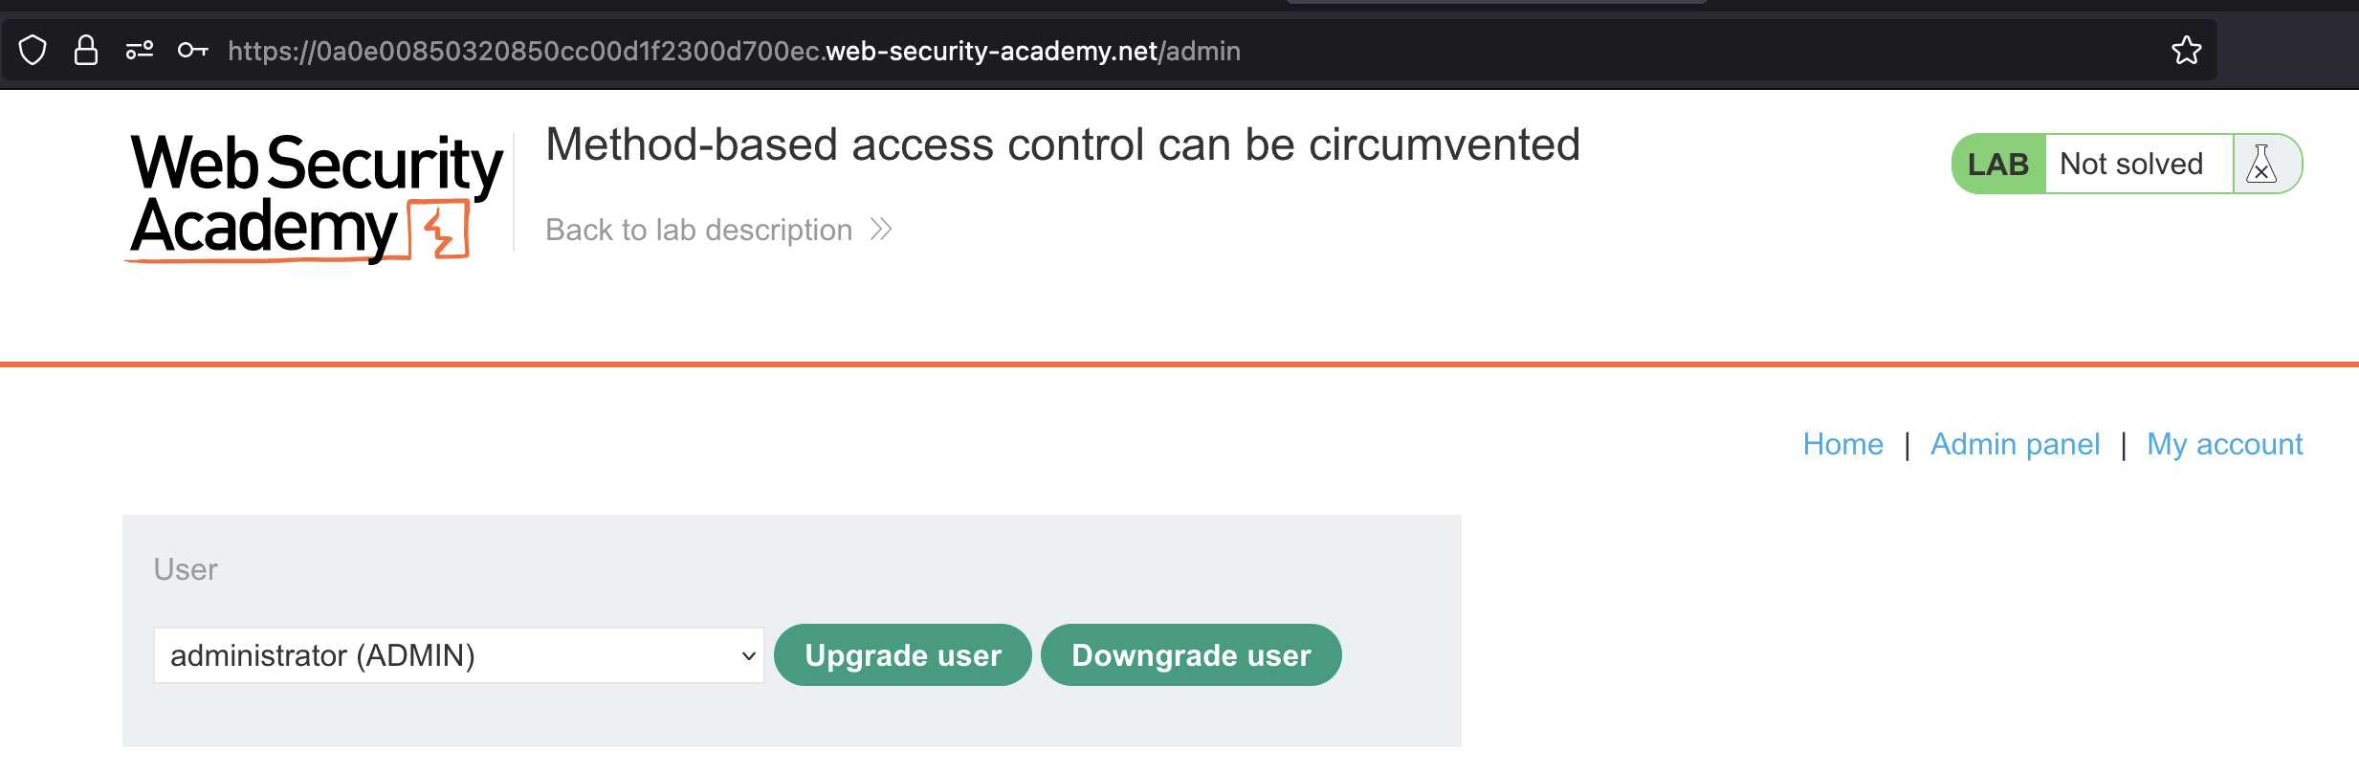Click the URL text in the address bar

click(x=734, y=51)
